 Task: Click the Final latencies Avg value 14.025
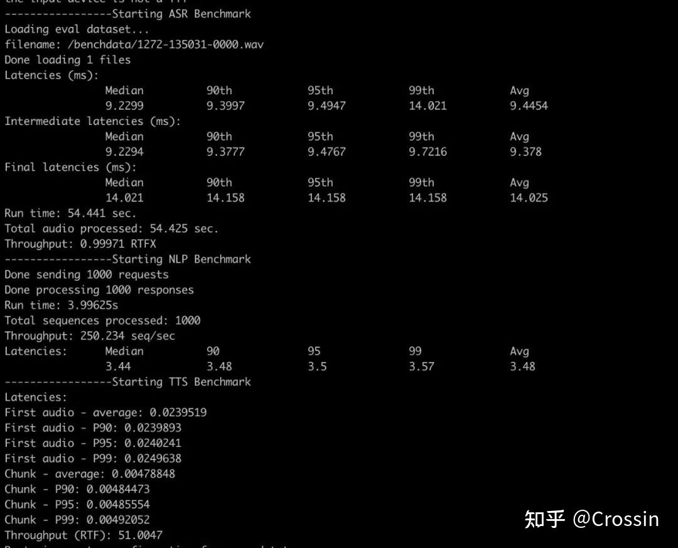(529, 198)
